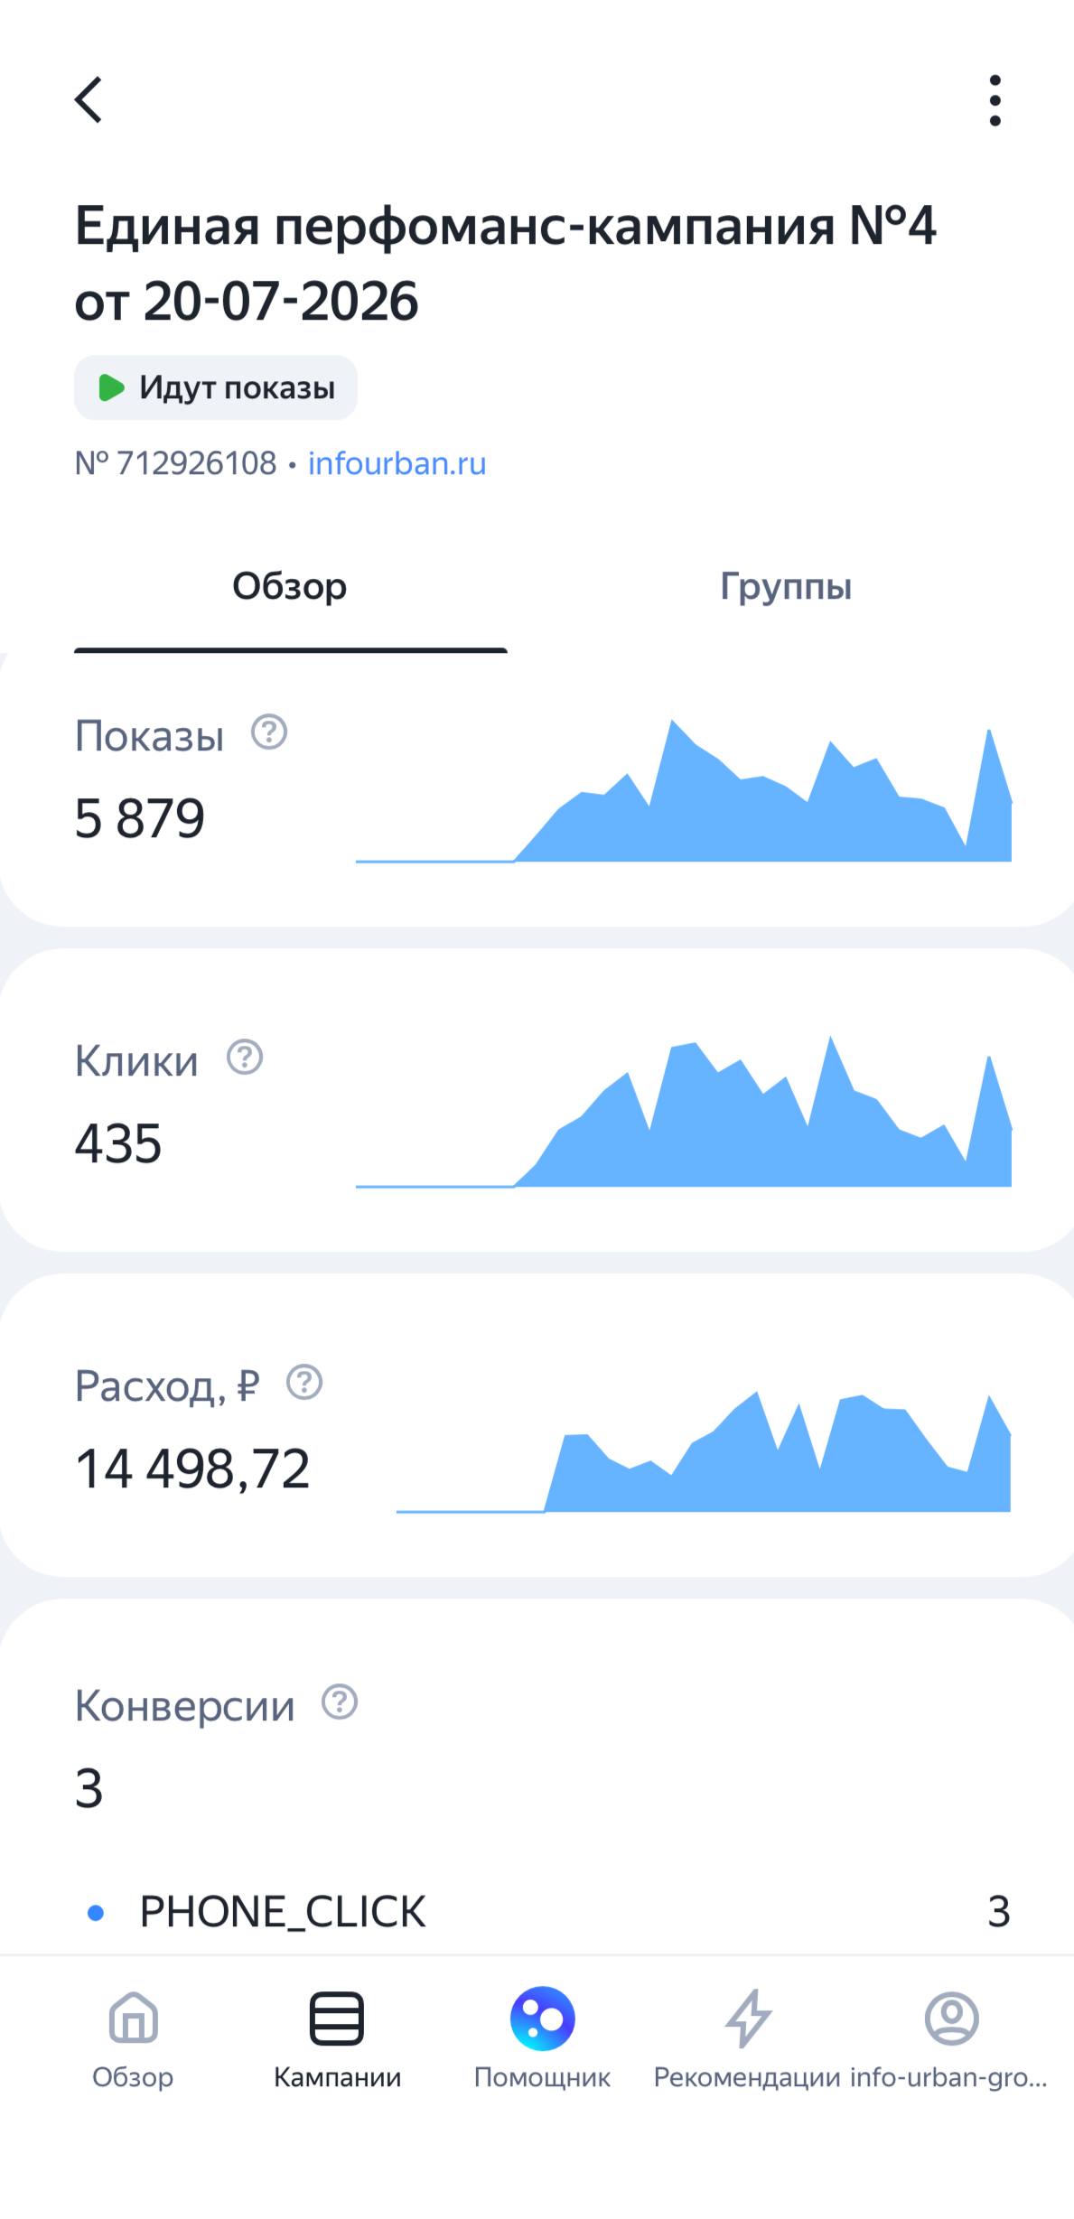
Task: Open the infourban.ru link
Action: 397,463
